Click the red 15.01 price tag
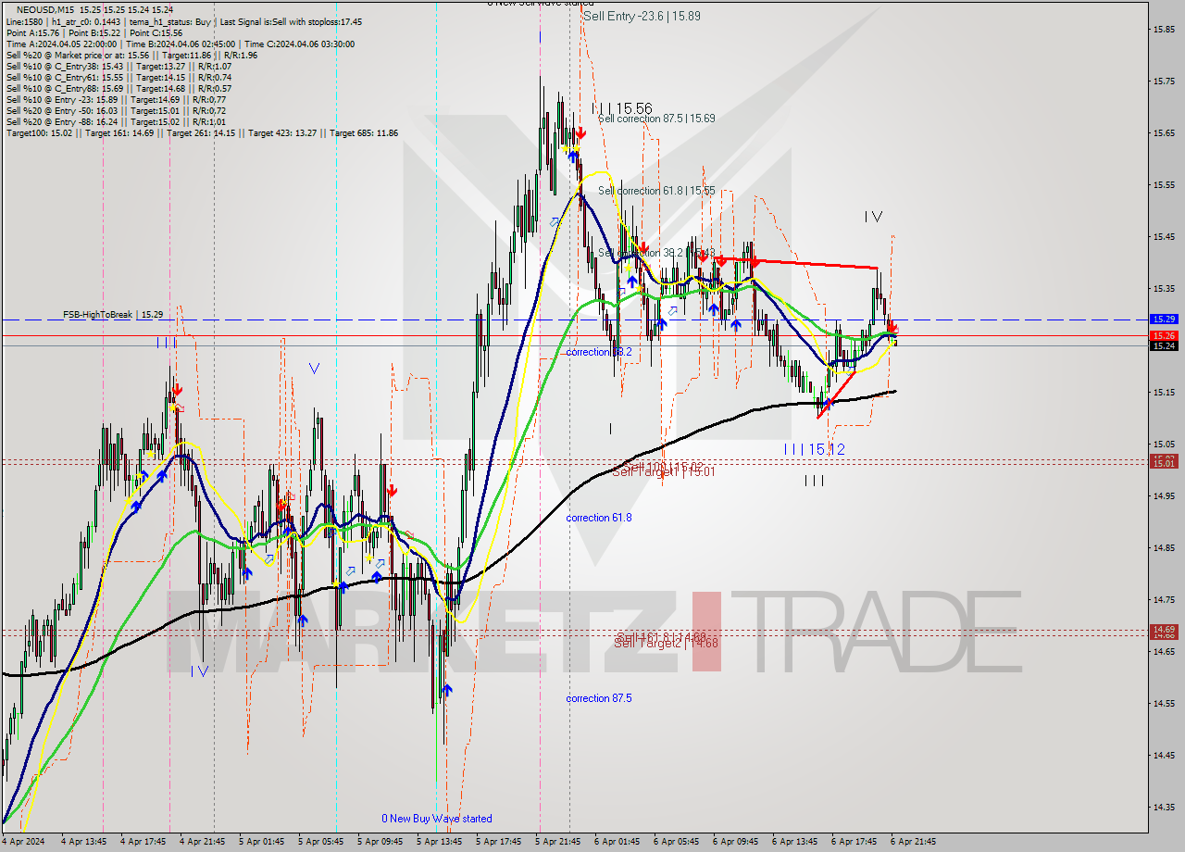The height and width of the screenshot is (852, 1185). click(1163, 462)
